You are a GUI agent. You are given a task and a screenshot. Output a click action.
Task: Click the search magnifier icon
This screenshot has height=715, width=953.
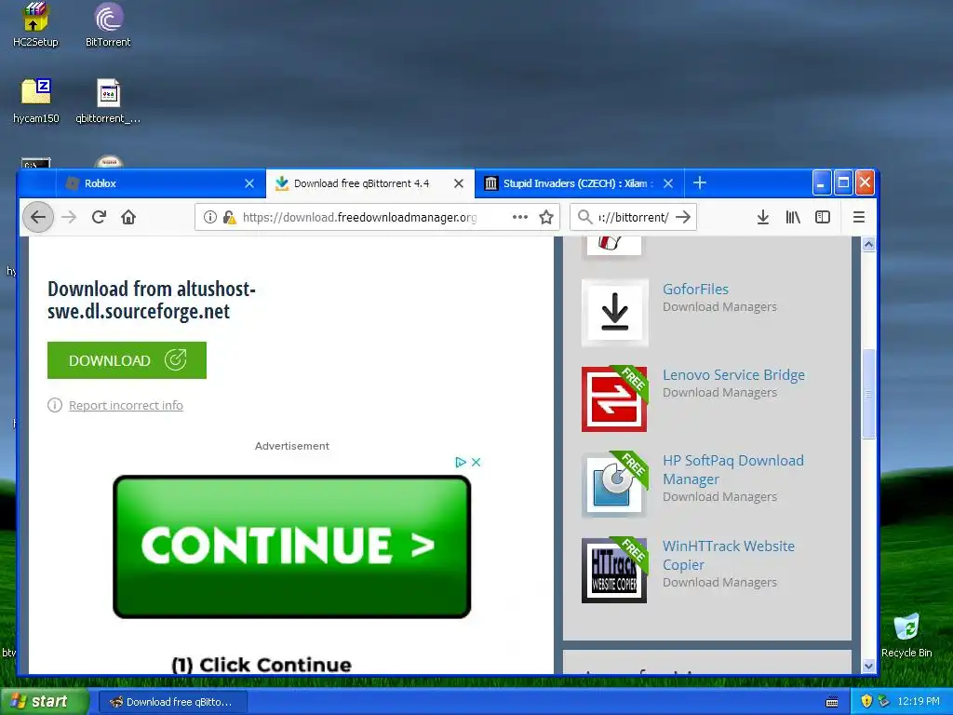584,217
